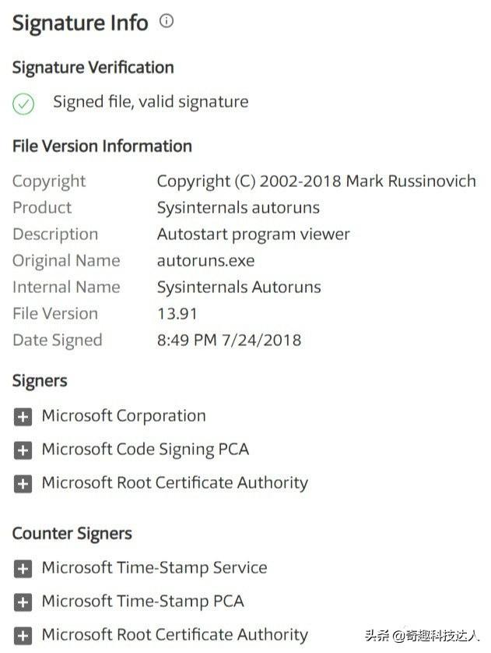The width and height of the screenshot is (491, 653).
Task: Click the Microsoft Time-Stamp Service label
Action: pyautogui.click(x=155, y=567)
